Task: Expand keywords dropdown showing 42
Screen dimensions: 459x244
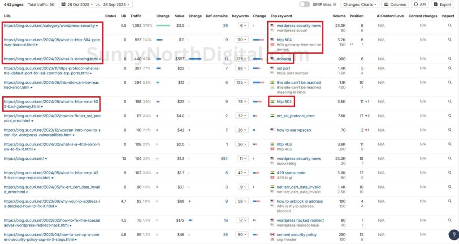Action: pos(242,173)
